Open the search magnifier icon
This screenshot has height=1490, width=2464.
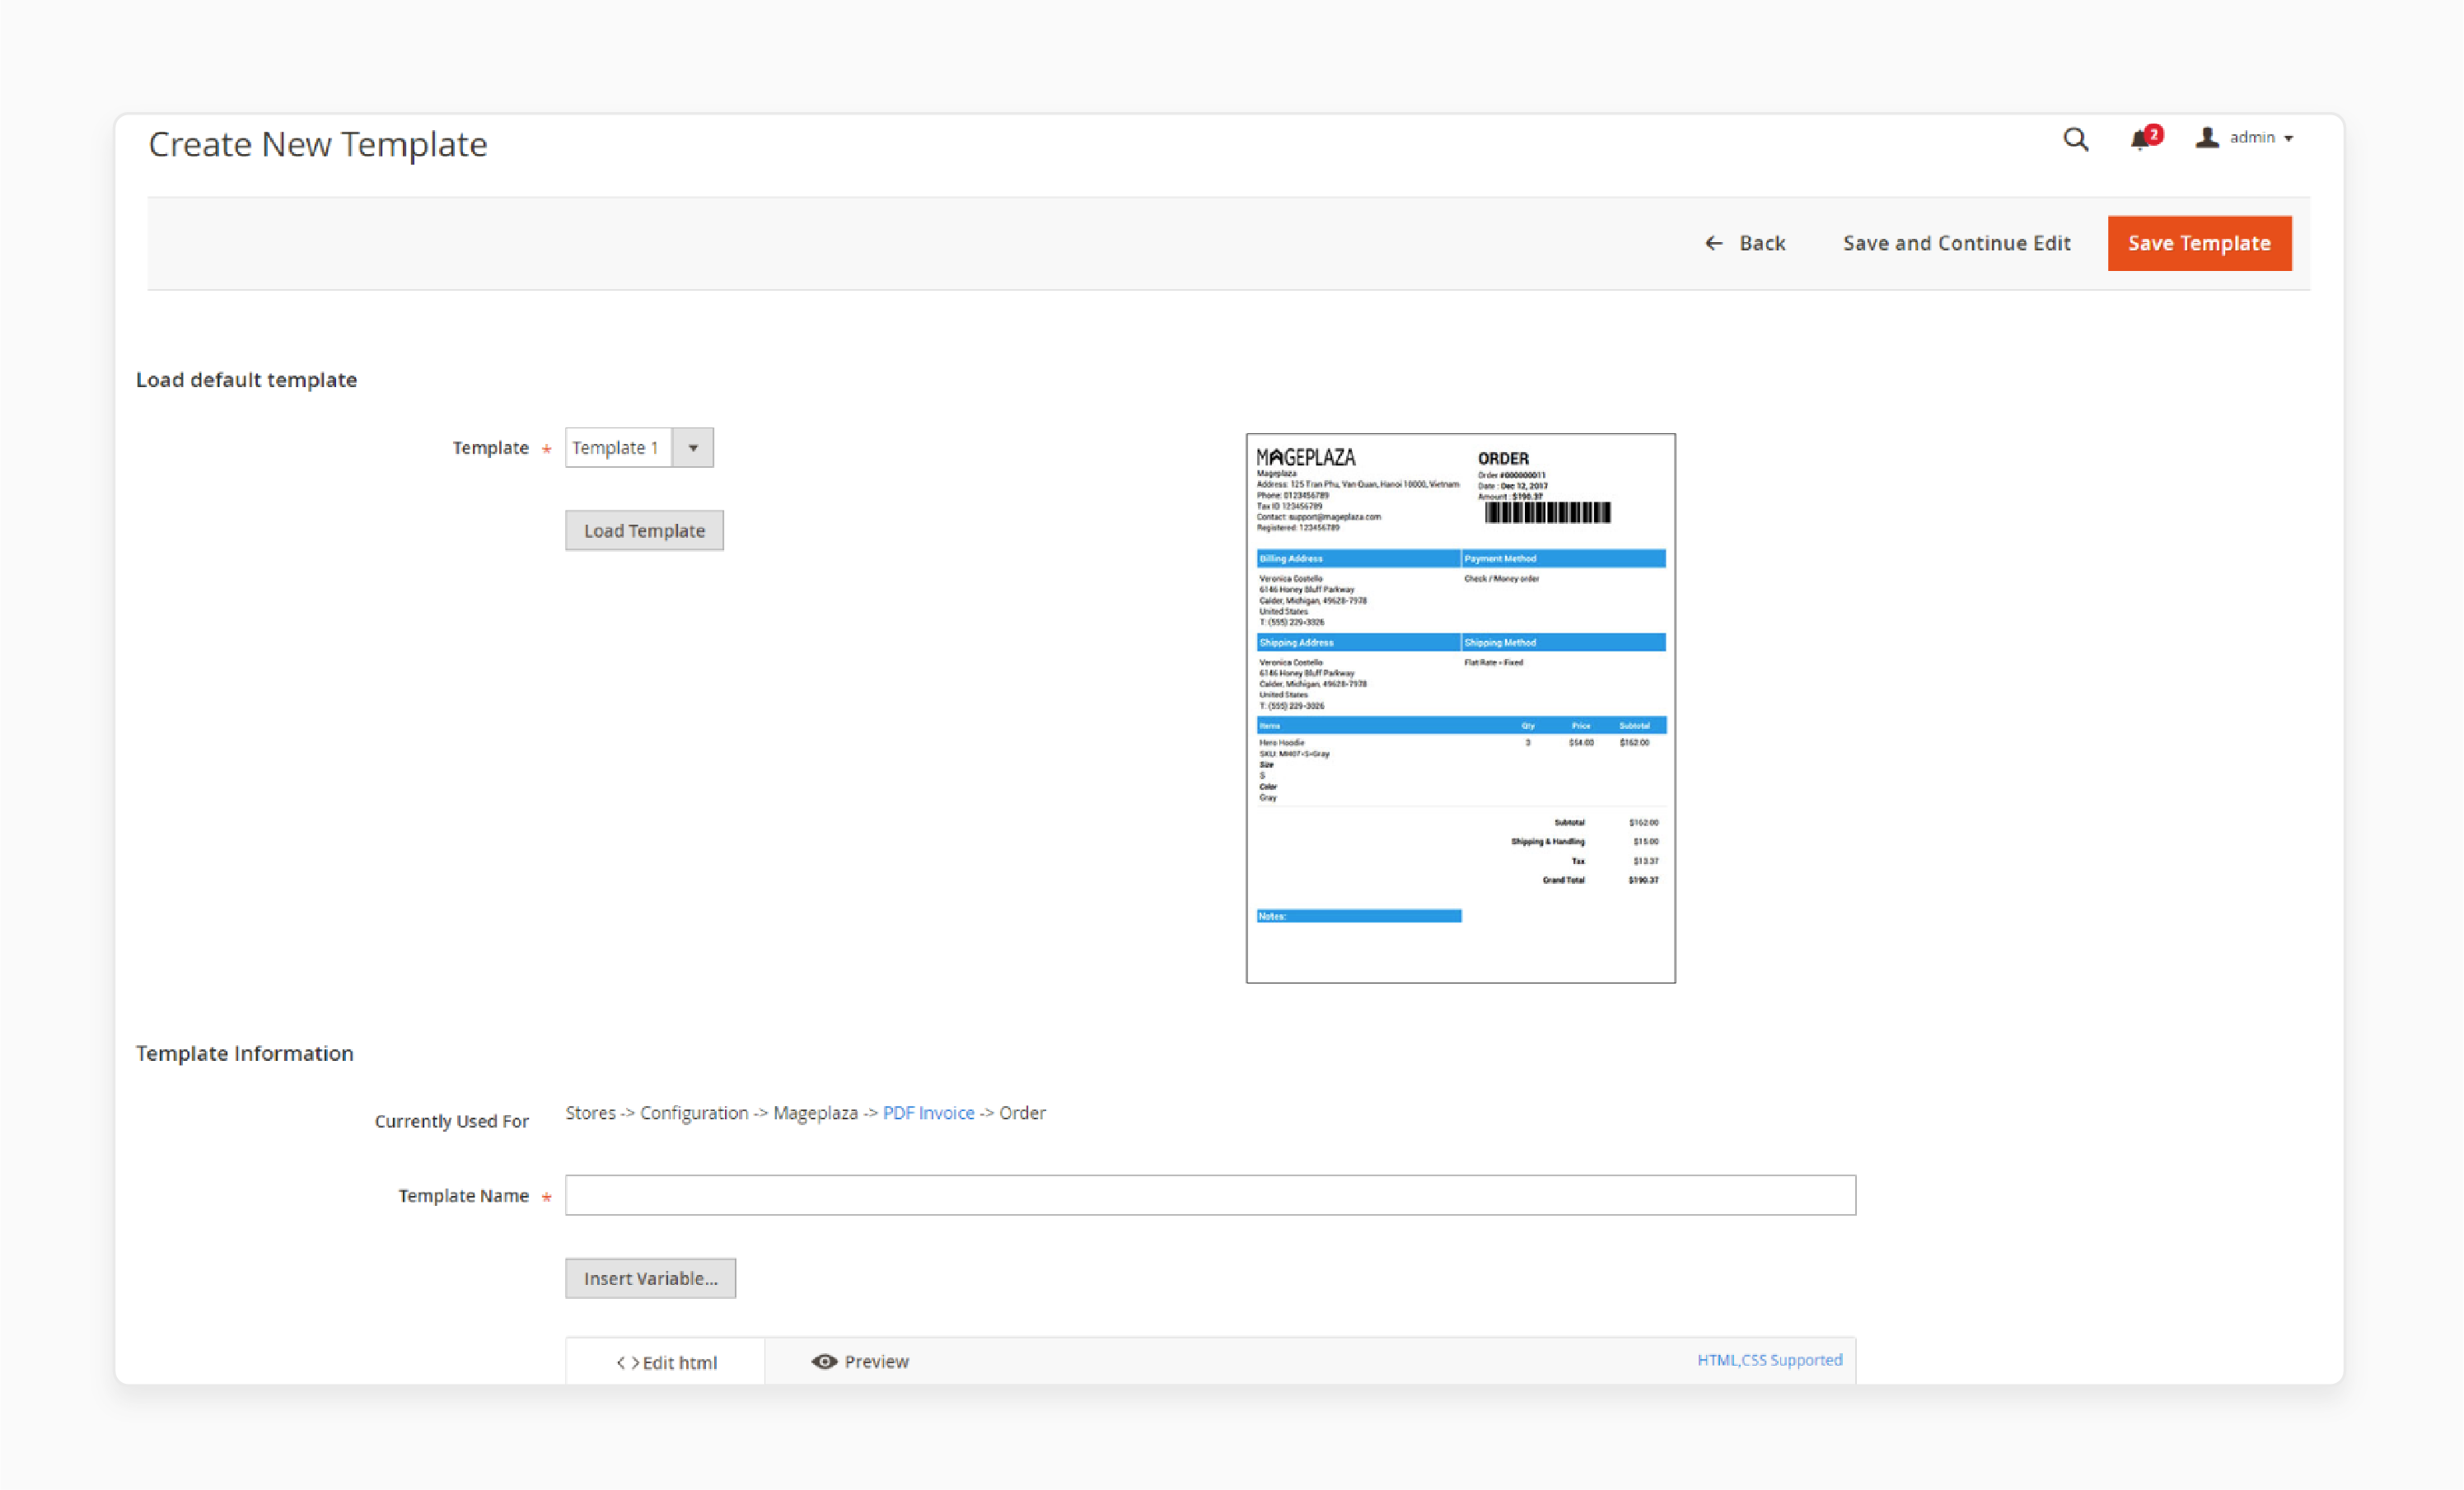(x=2076, y=139)
